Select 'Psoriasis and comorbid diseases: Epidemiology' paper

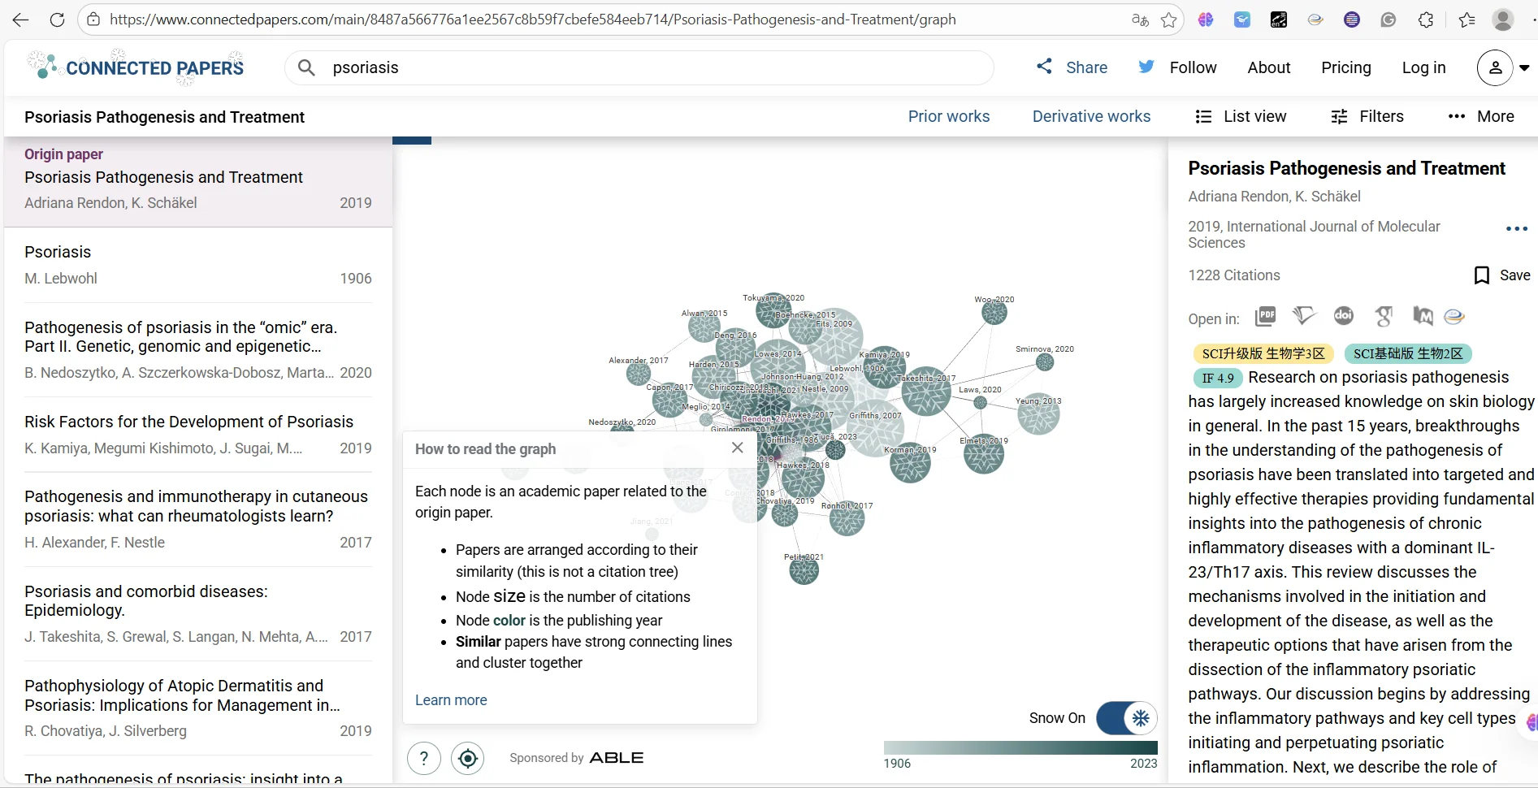(198, 614)
